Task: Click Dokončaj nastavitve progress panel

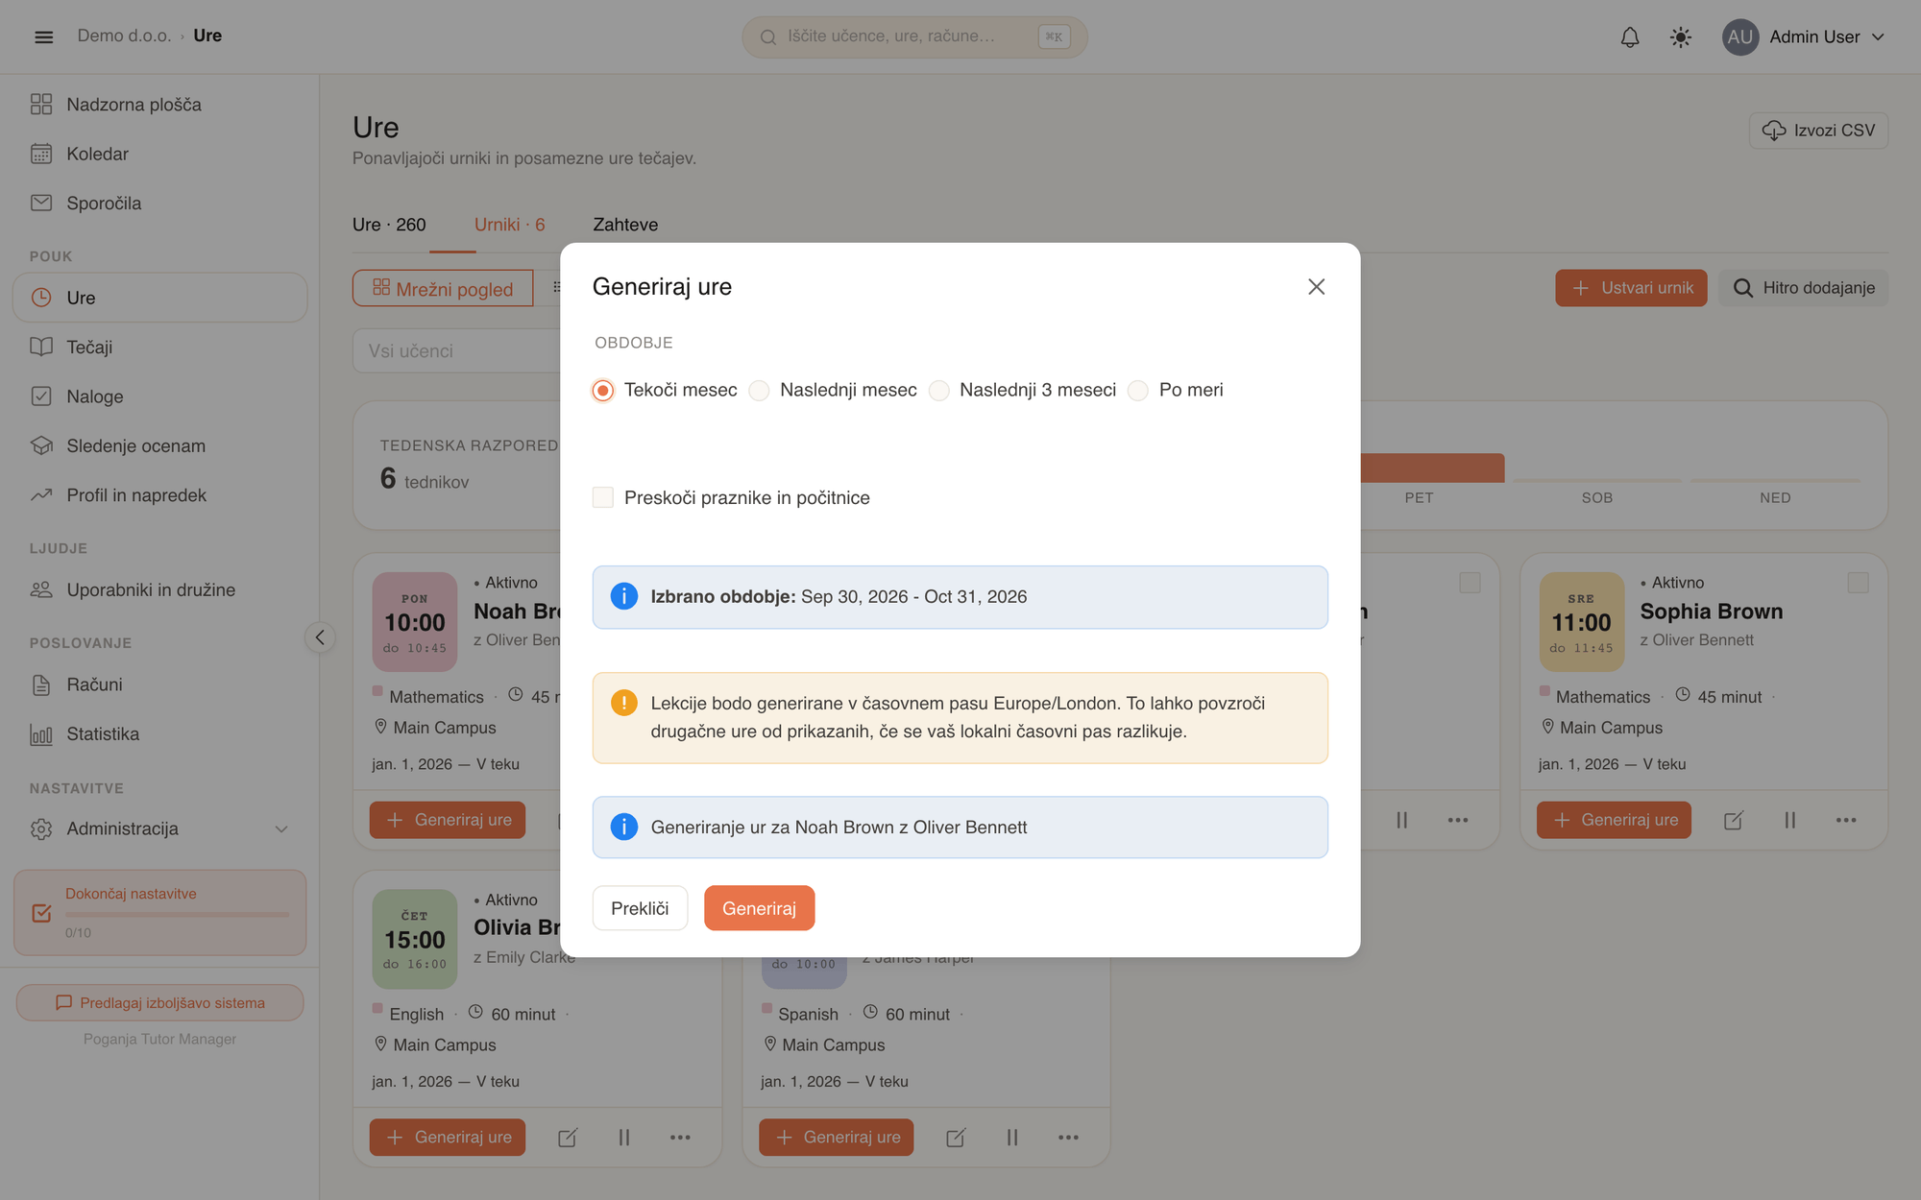Action: [x=159, y=912]
